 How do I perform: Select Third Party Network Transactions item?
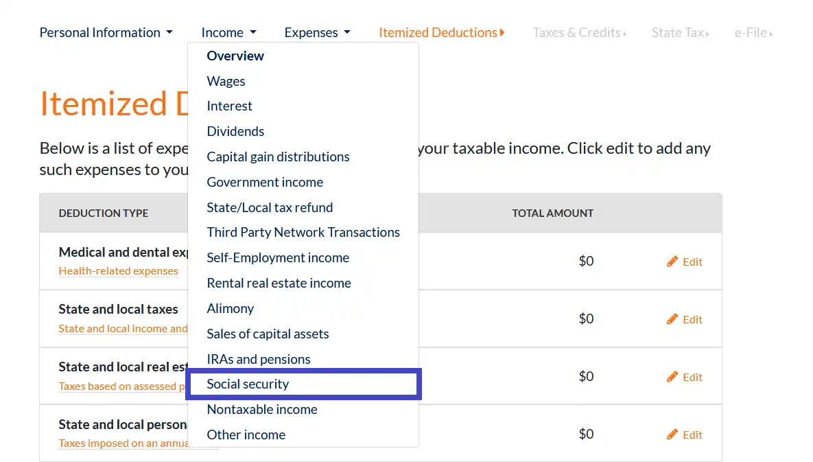pos(303,232)
